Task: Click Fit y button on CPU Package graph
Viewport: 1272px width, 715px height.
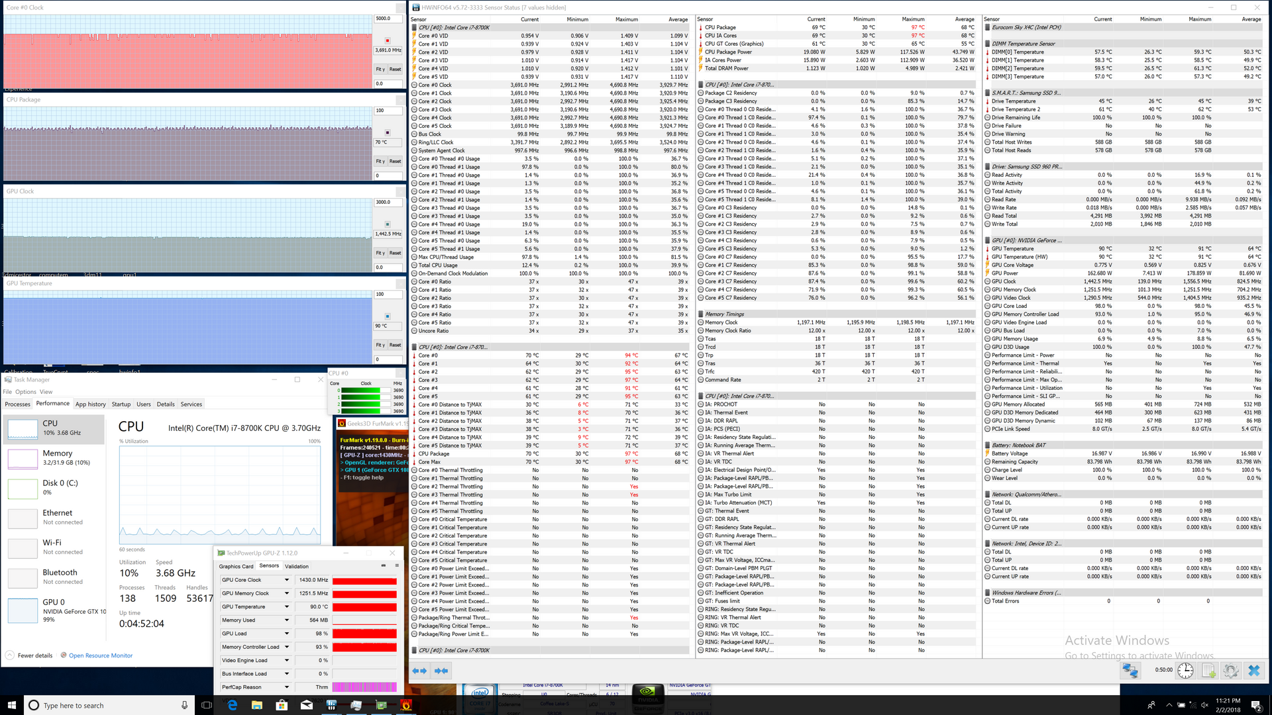Action: click(x=380, y=161)
